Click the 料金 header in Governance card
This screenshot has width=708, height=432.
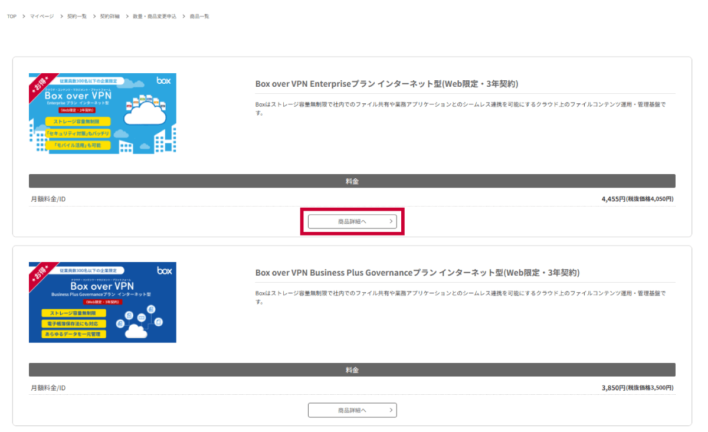click(x=352, y=370)
